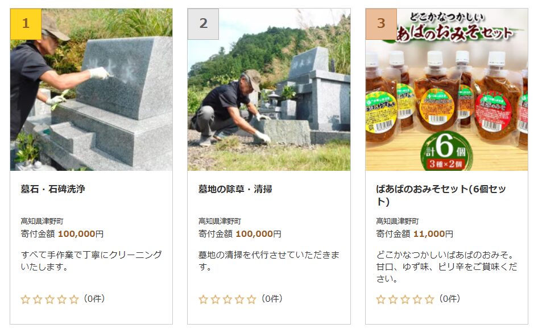This screenshot has width=538, height=332.
Task: Click review count (0件) on second card
Action: [x=272, y=298]
